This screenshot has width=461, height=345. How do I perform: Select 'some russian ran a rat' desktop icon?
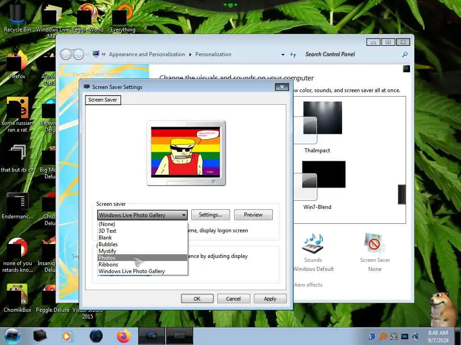pyautogui.click(x=18, y=115)
